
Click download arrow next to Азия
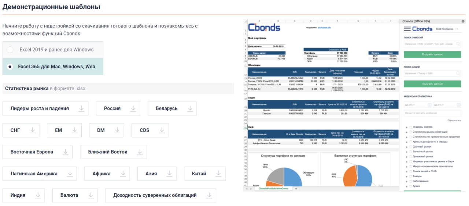click(169, 173)
